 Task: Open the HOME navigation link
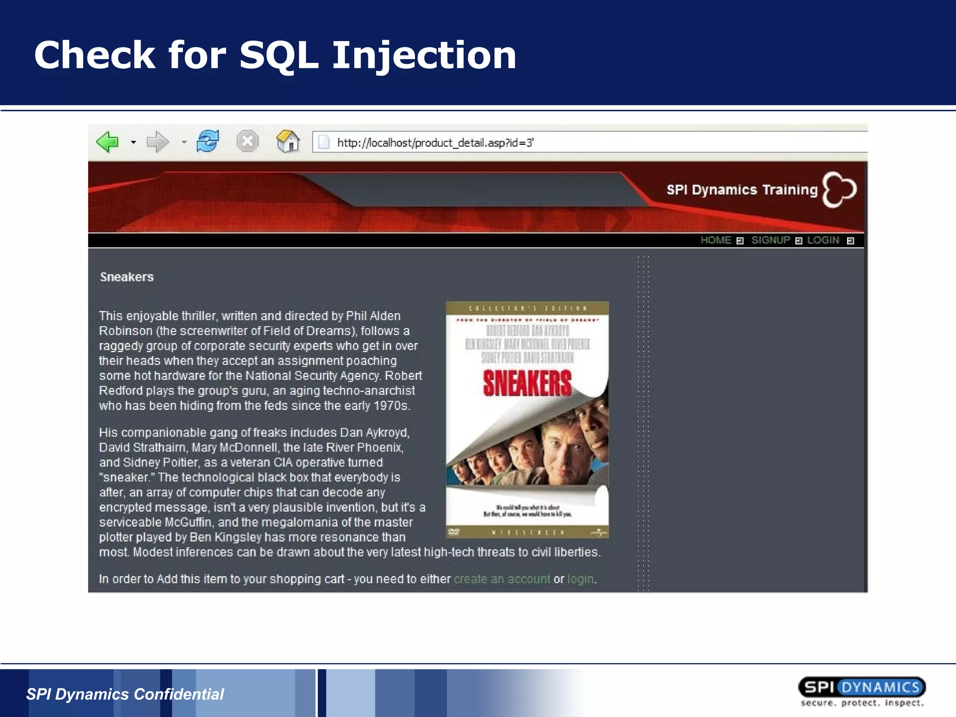pyautogui.click(x=716, y=240)
